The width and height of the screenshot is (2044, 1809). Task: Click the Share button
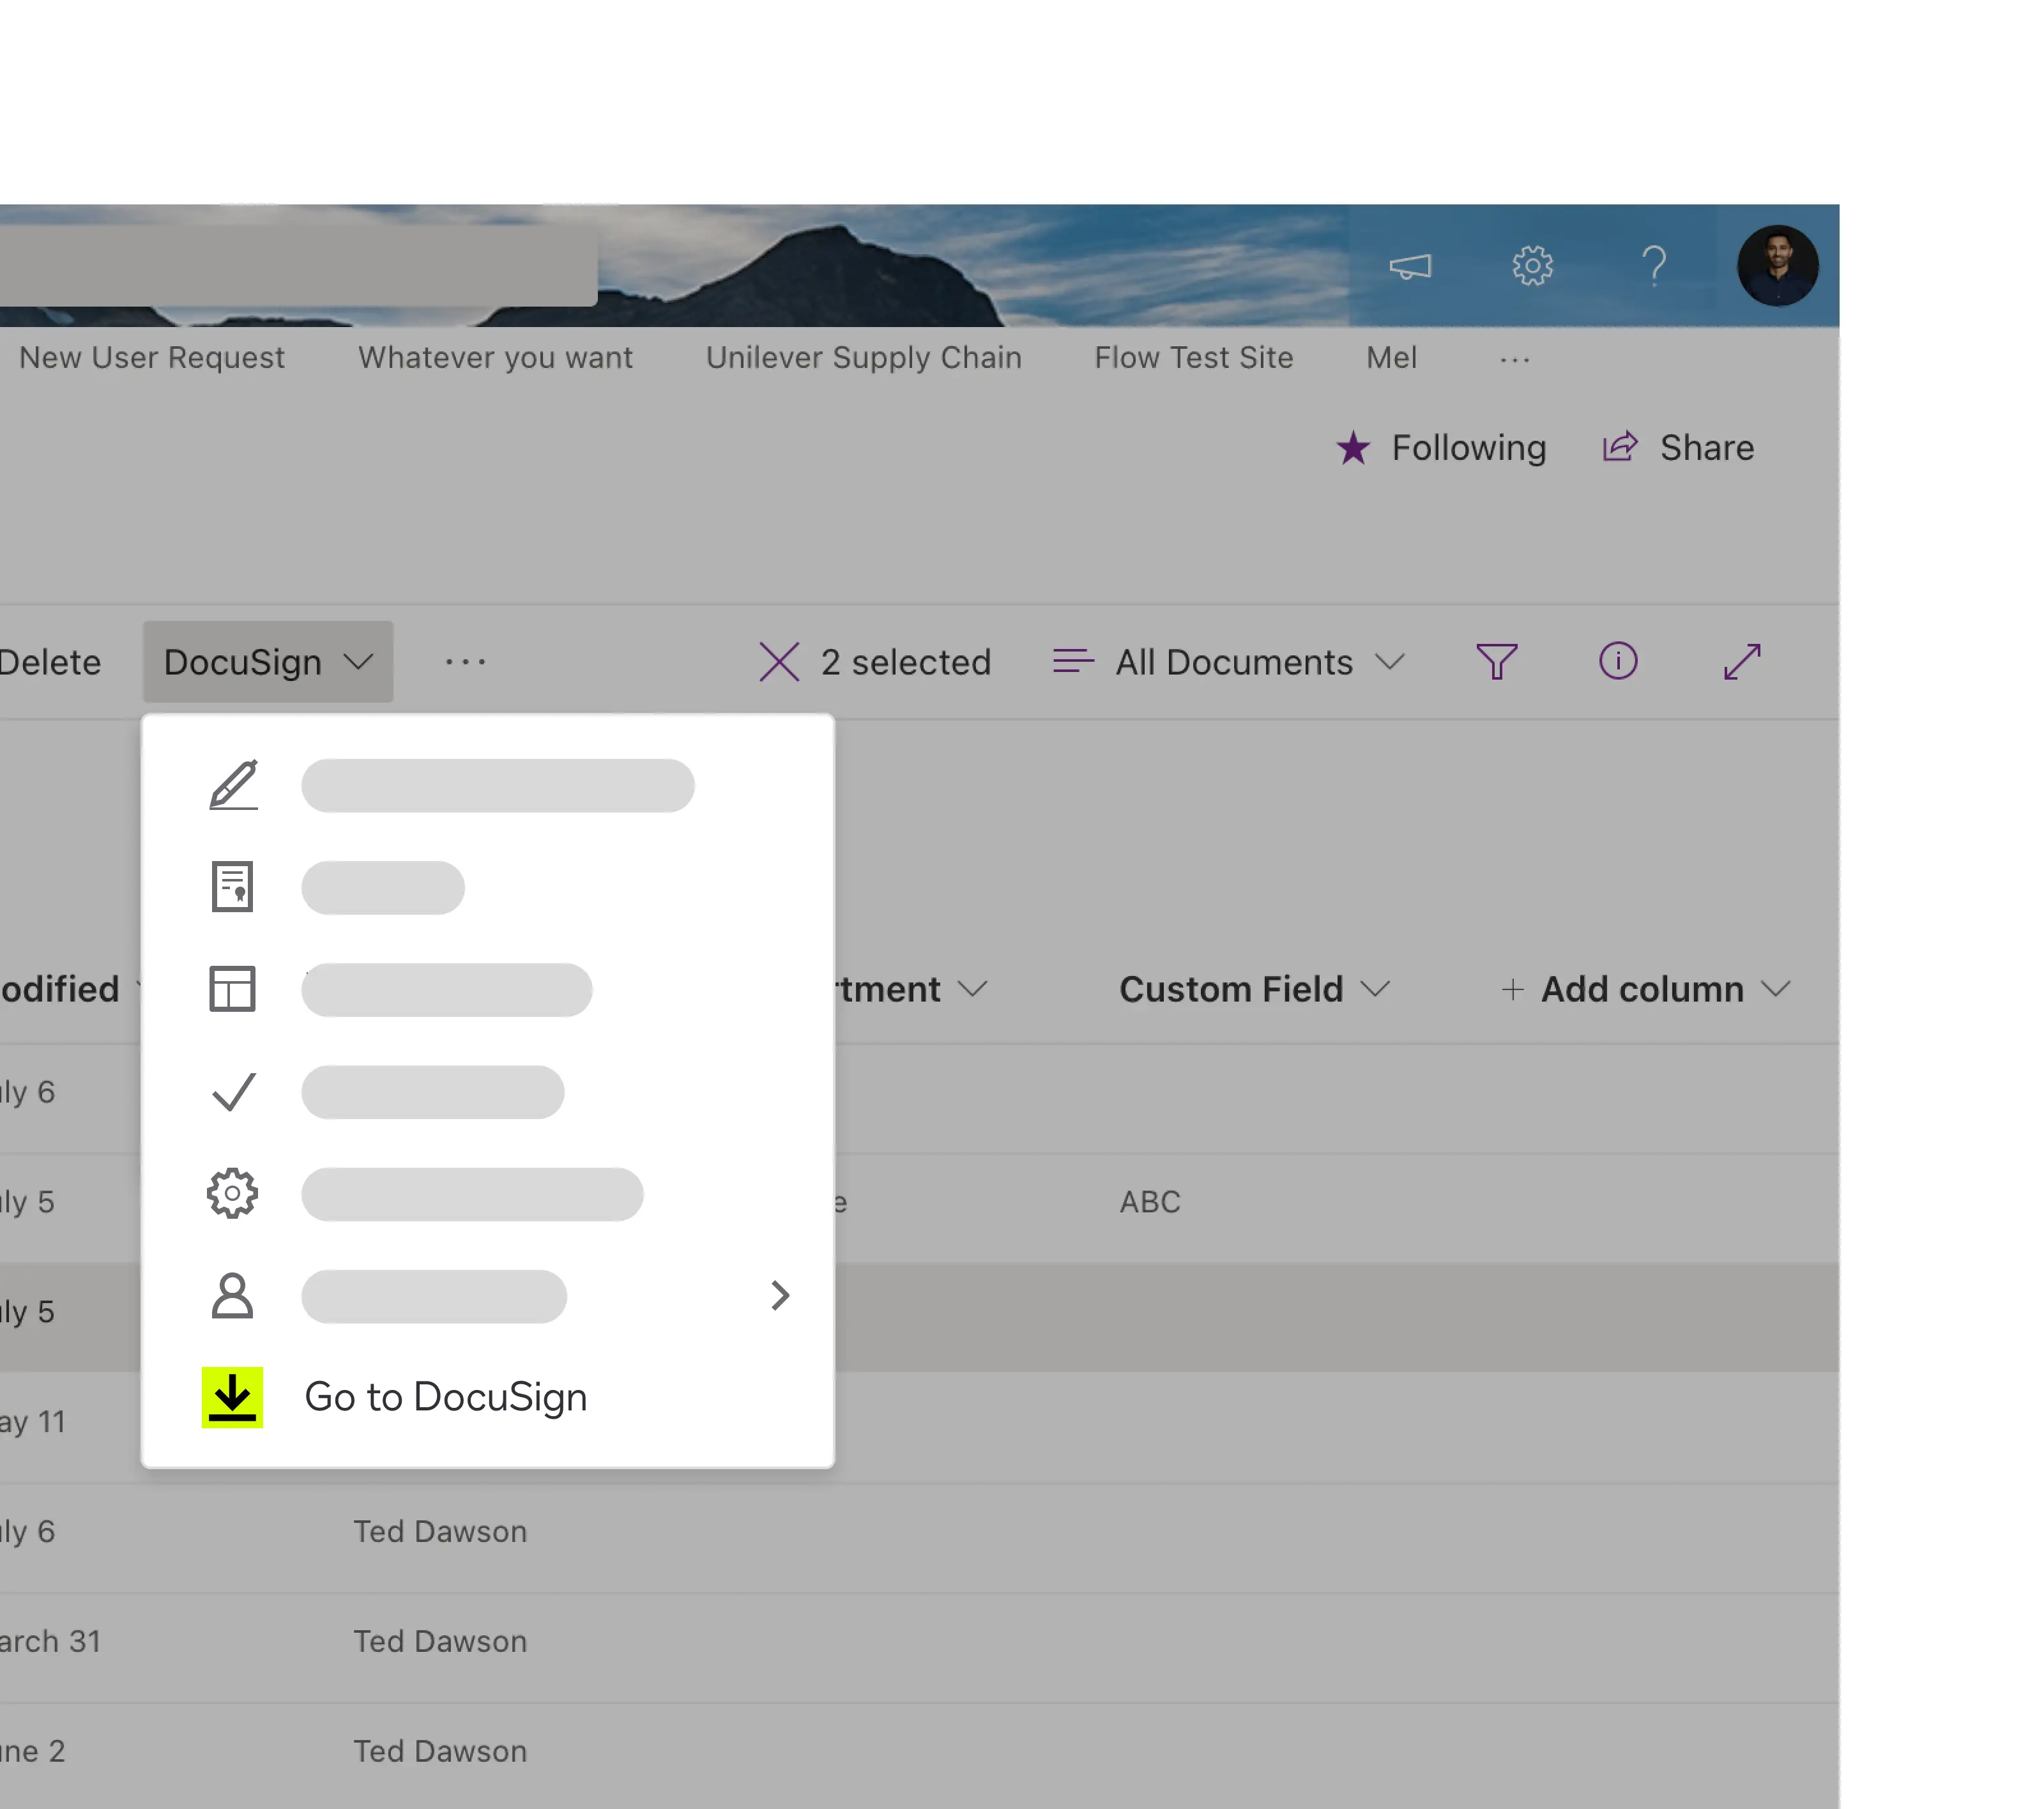tap(1679, 448)
